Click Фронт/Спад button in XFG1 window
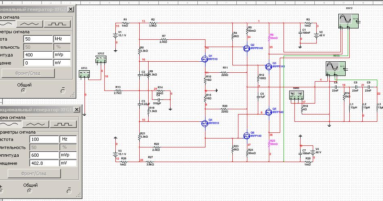Screen dimensions: 383x201 [x=34, y=174]
